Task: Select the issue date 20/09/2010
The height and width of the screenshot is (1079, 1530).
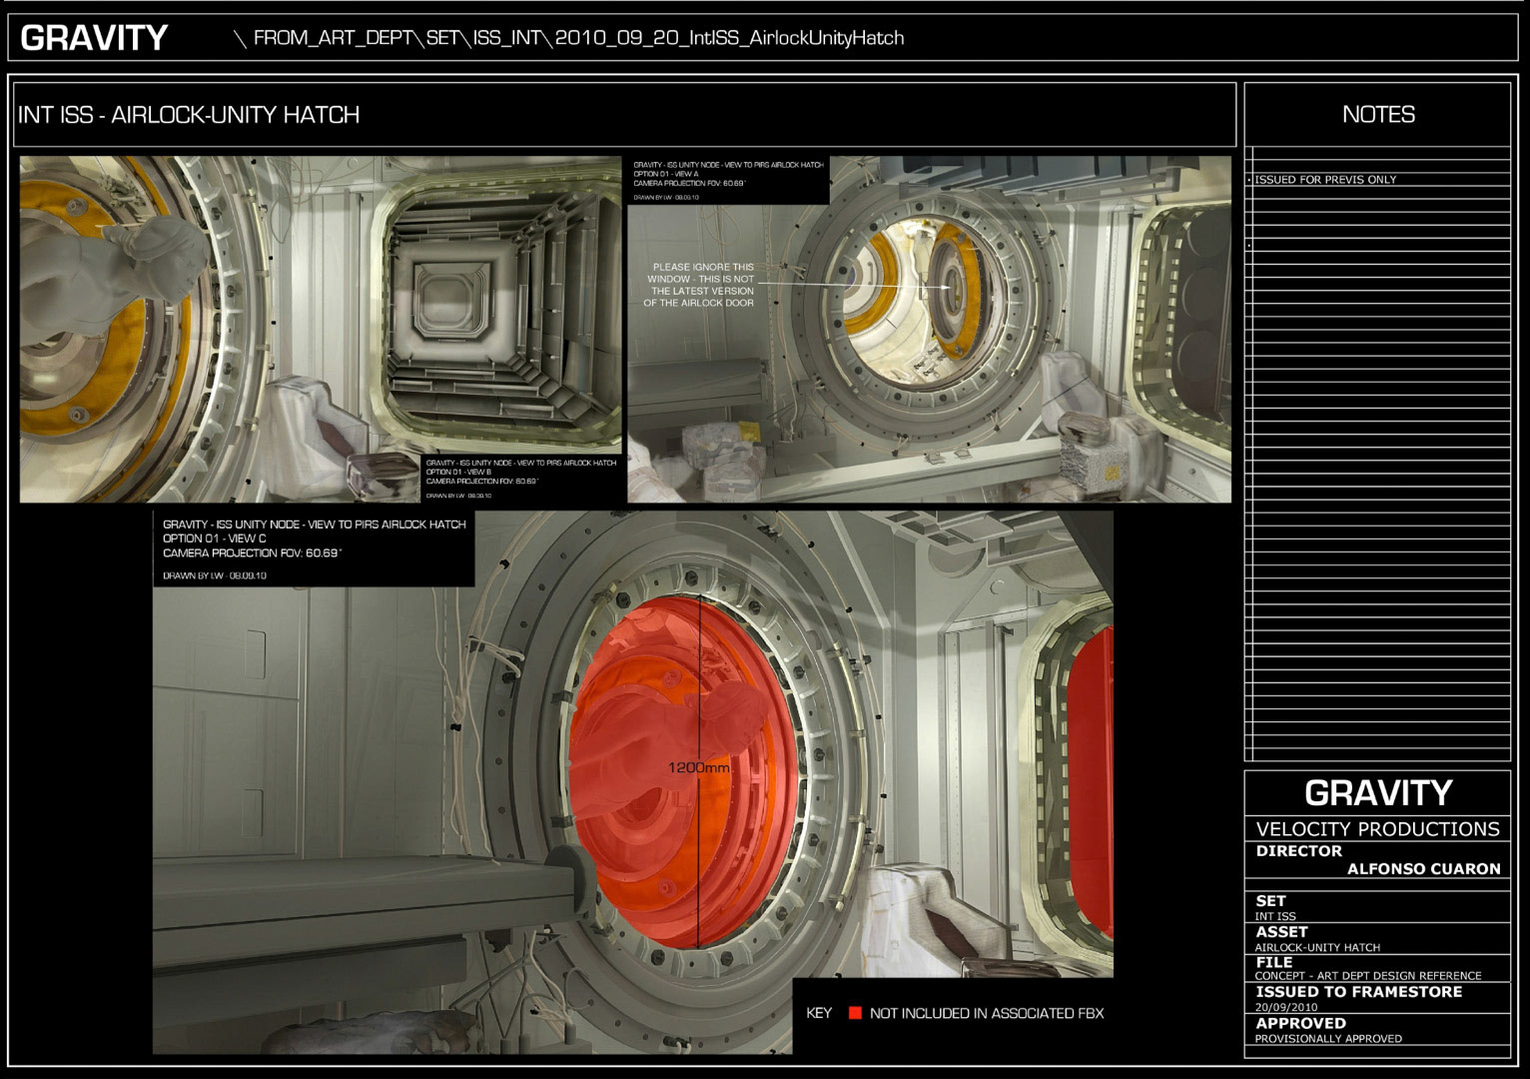Action: tap(1286, 1007)
